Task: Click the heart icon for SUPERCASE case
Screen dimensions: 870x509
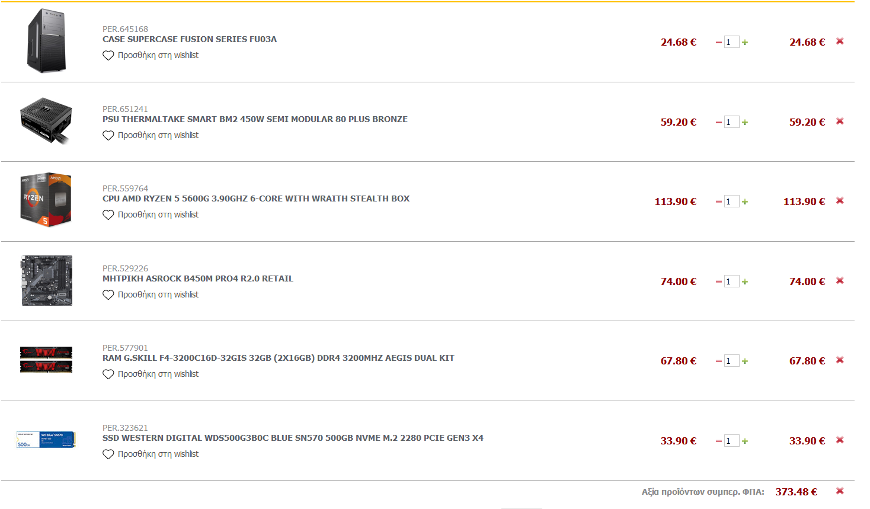Action: [x=108, y=56]
